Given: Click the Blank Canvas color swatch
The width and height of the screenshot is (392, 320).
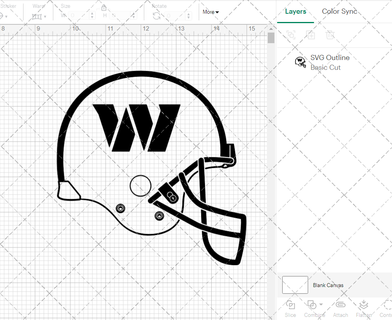Looking at the screenshot, I should click(295, 285).
